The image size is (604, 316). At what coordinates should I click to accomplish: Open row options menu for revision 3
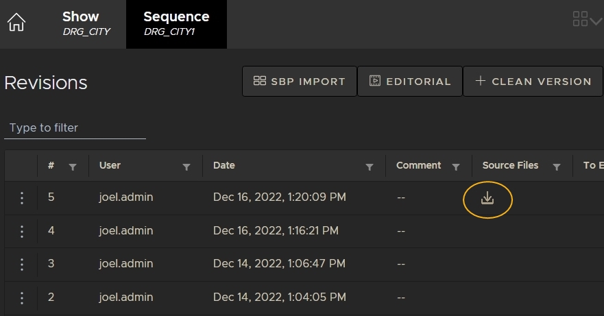tap(22, 265)
